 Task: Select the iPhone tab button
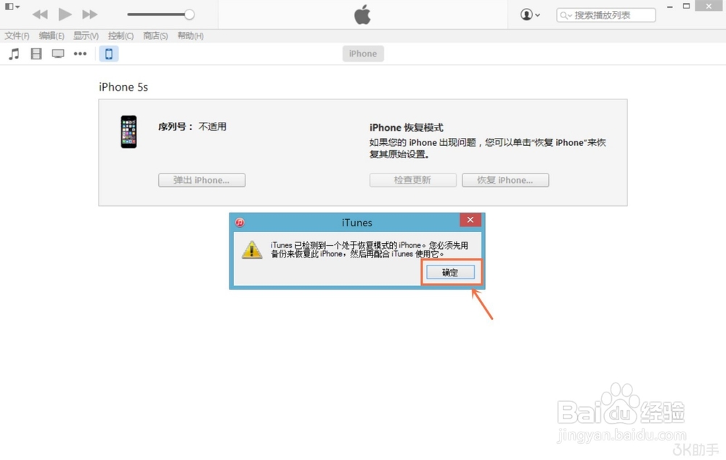click(x=363, y=54)
